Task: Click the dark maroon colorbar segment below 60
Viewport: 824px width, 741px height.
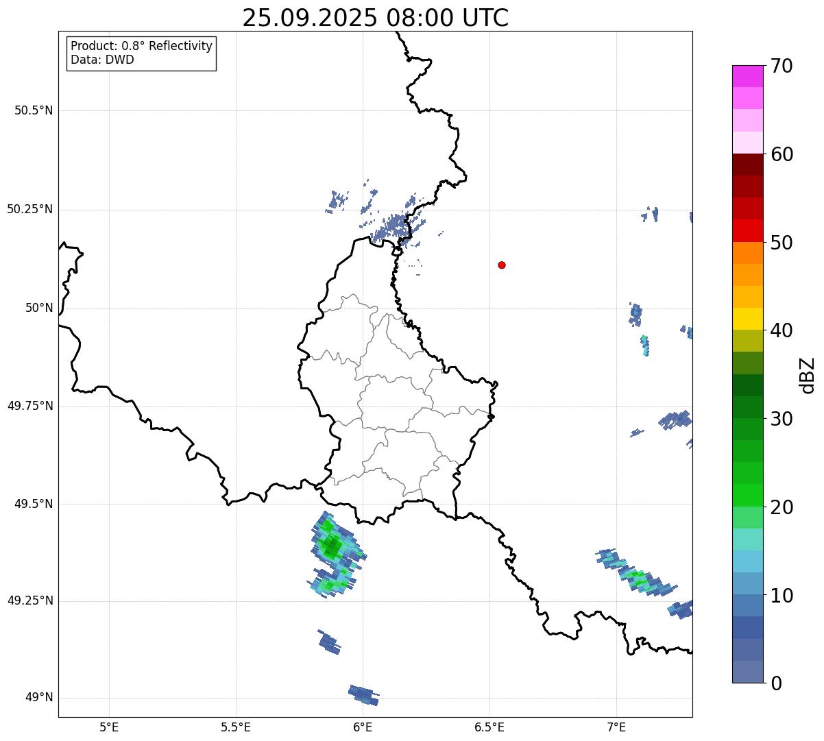Action: pos(747,165)
